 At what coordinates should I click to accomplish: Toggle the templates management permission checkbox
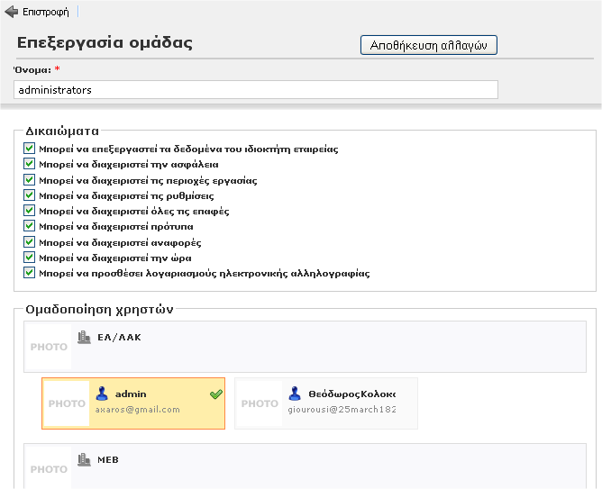31,227
